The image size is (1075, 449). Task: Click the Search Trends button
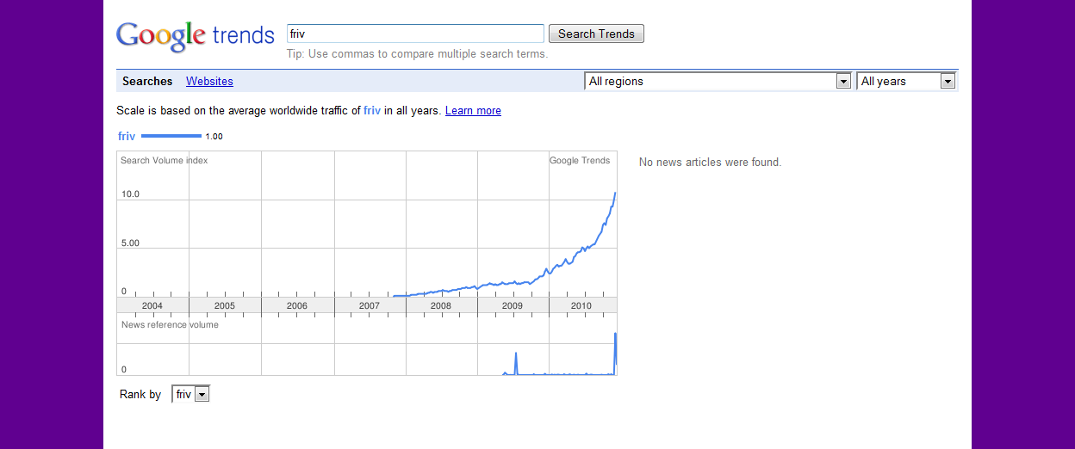tap(596, 34)
